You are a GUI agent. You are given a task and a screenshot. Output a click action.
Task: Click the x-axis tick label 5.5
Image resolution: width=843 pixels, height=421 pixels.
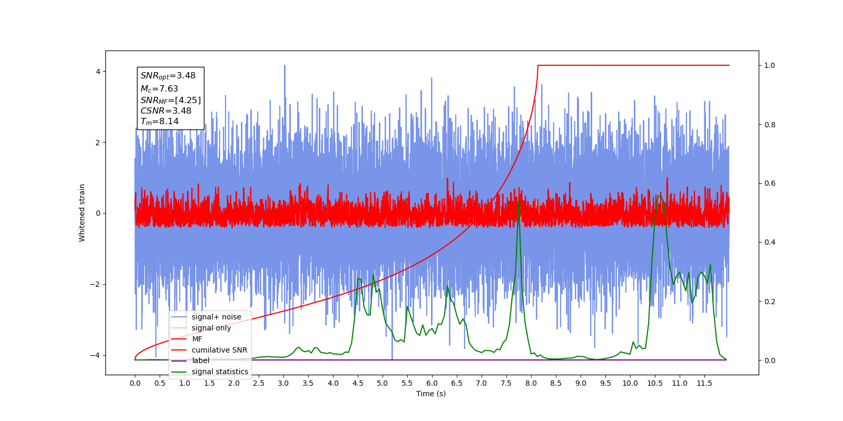click(x=407, y=383)
